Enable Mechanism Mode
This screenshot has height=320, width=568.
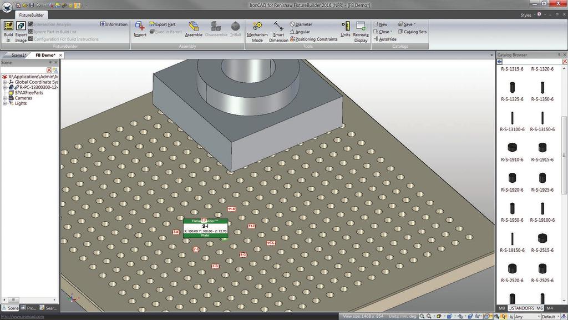tap(257, 32)
